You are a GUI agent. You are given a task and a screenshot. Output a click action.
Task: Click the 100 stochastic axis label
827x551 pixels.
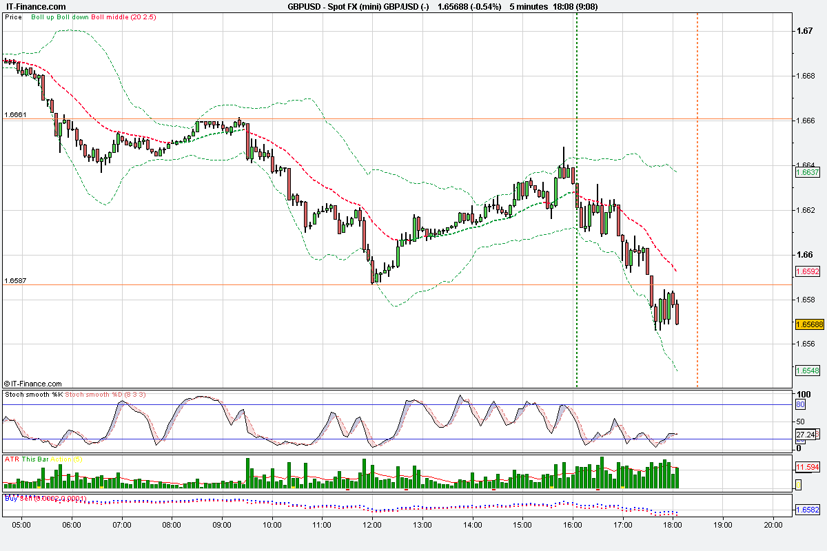[803, 395]
